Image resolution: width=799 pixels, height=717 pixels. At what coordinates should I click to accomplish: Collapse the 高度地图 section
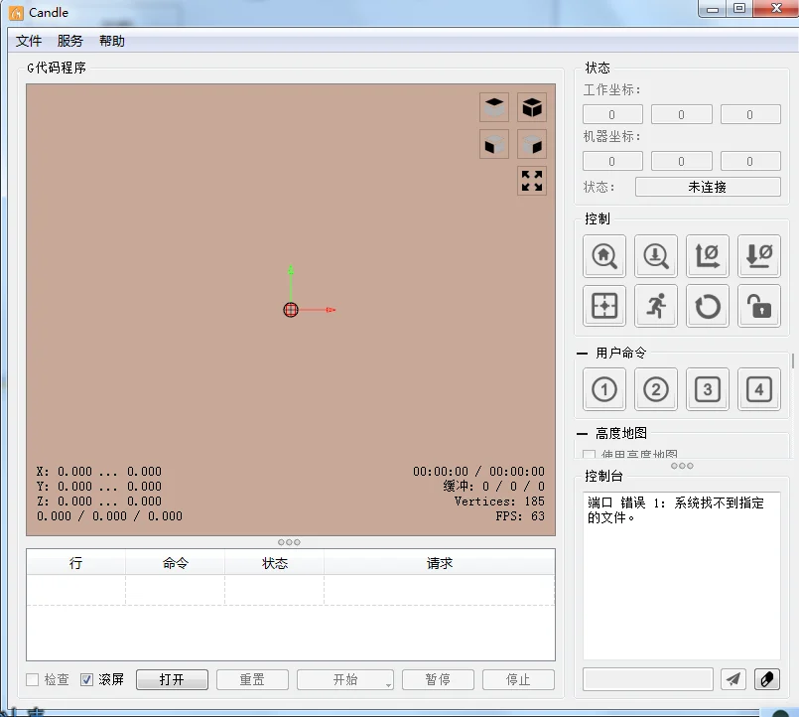click(582, 434)
